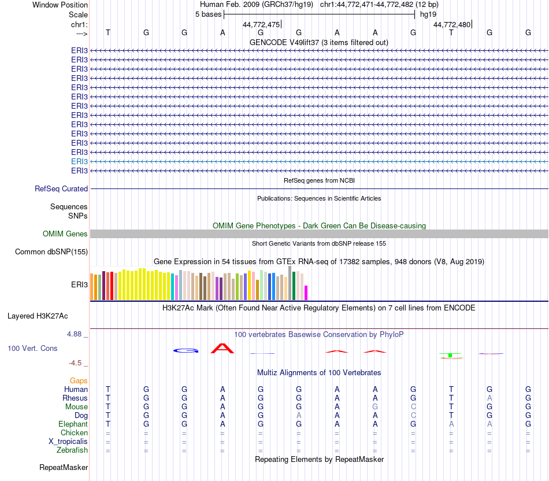Click the green T conservation logo letter
The height and width of the screenshot is (481, 549).
click(x=451, y=355)
